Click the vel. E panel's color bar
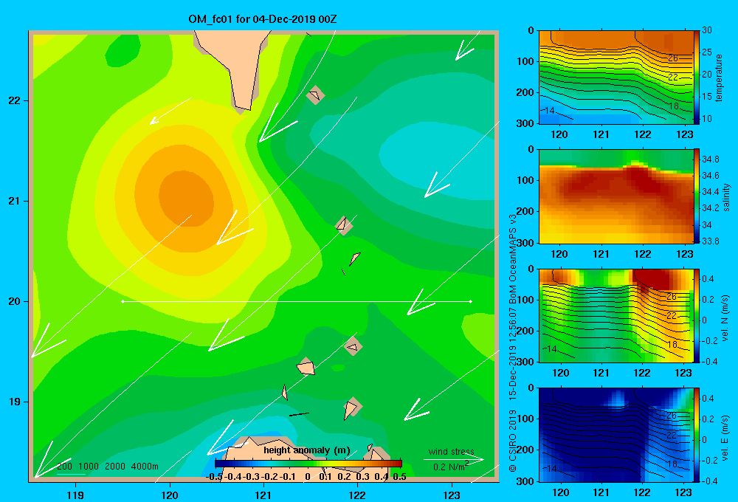 (x=697, y=435)
